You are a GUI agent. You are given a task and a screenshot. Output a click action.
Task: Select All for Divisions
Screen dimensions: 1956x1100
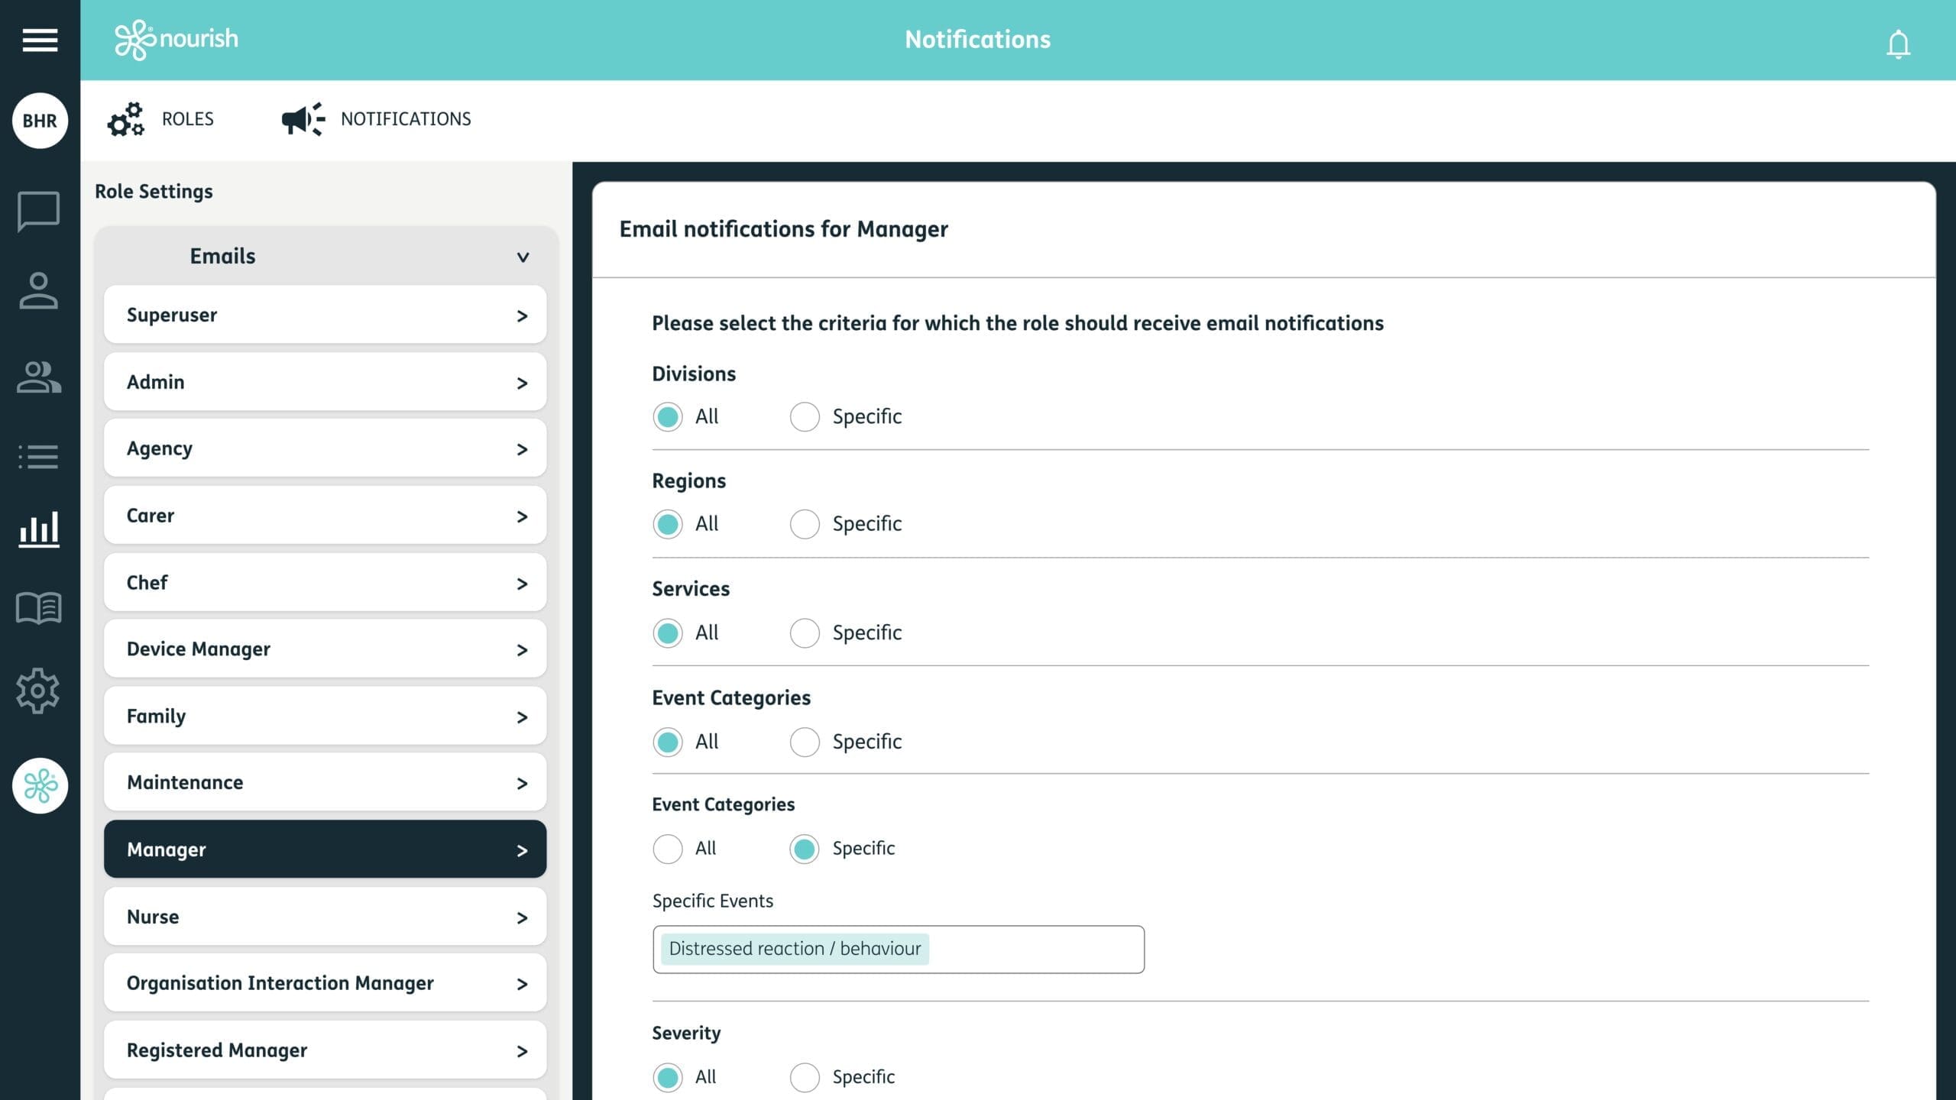click(x=668, y=417)
